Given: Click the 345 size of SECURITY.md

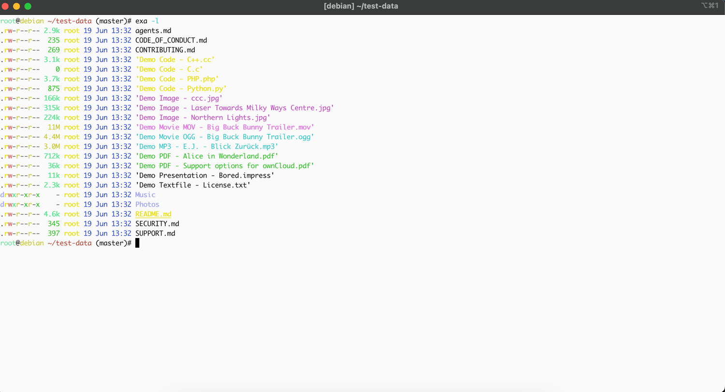Looking at the screenshot, I should pos(54,224).
